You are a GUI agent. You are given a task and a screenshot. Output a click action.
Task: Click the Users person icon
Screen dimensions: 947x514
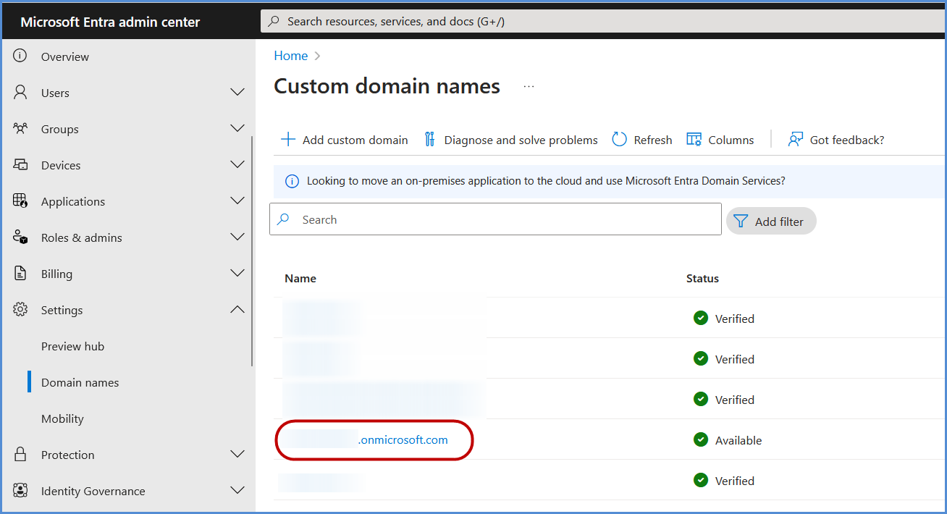20,93
